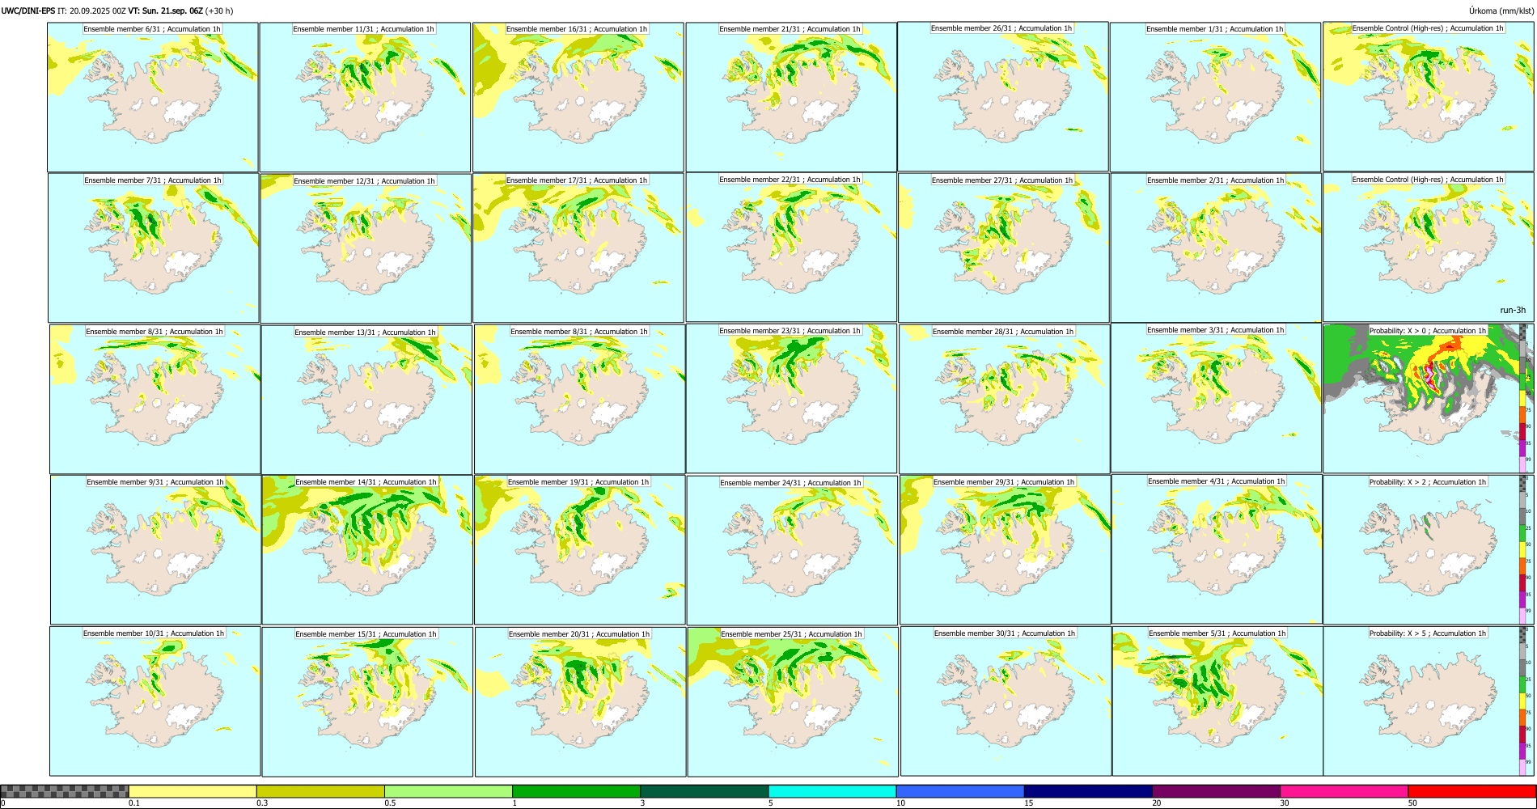Click the Ensemble member 2/31 panel
Screen dimensions: 1537x809
1216,248
